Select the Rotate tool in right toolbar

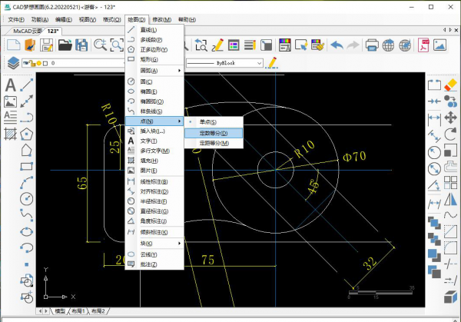point(450,134)
